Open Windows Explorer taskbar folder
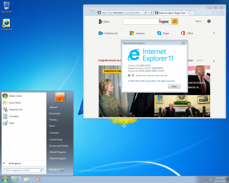The image size is (229, 183). click(x=27, y=179)
